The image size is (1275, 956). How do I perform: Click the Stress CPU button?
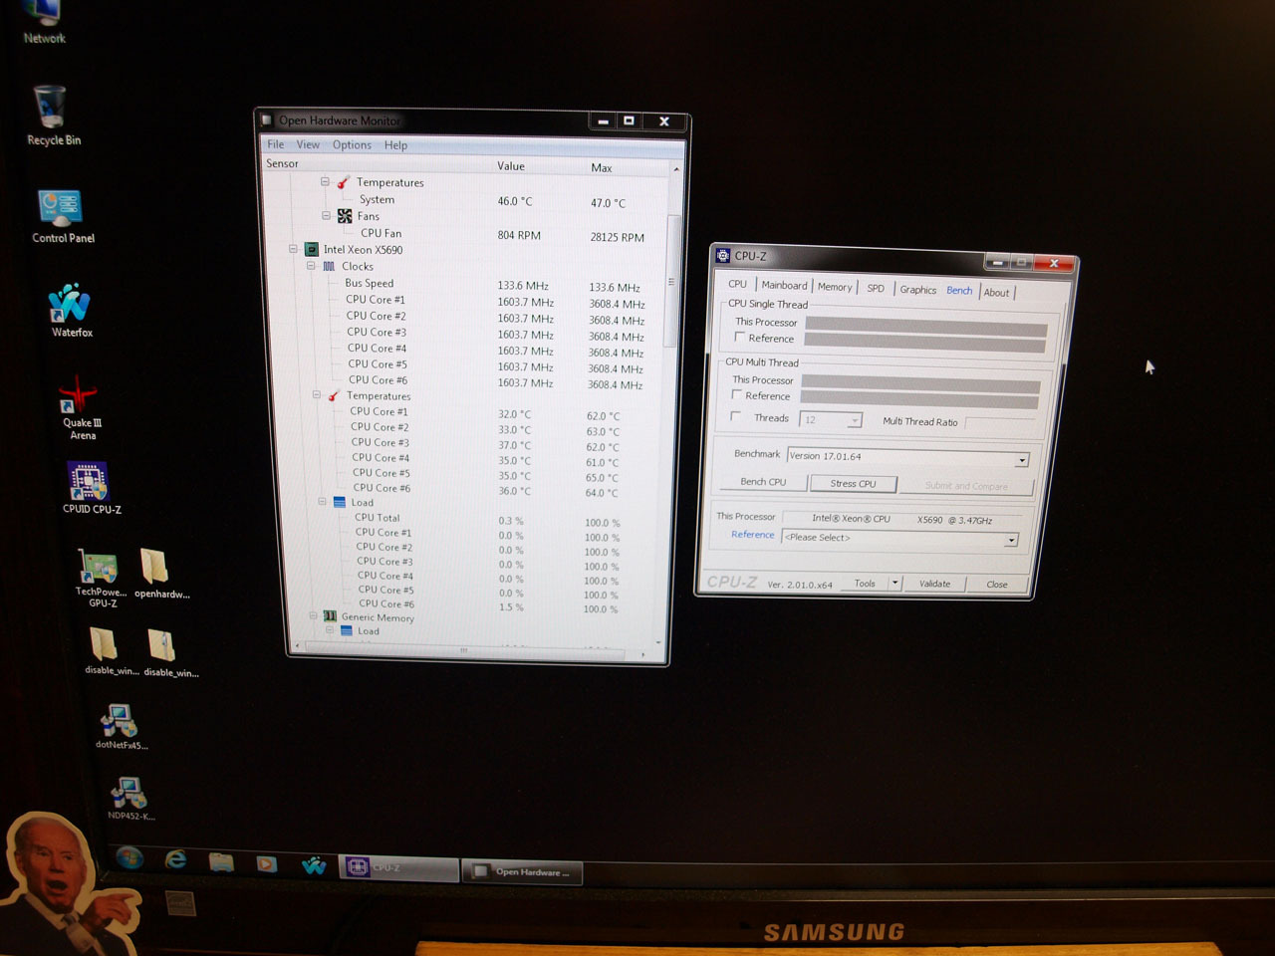pos(853,484)
